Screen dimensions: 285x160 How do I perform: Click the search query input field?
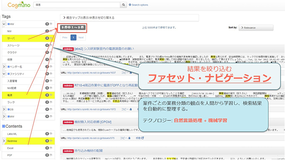(77, 5)
